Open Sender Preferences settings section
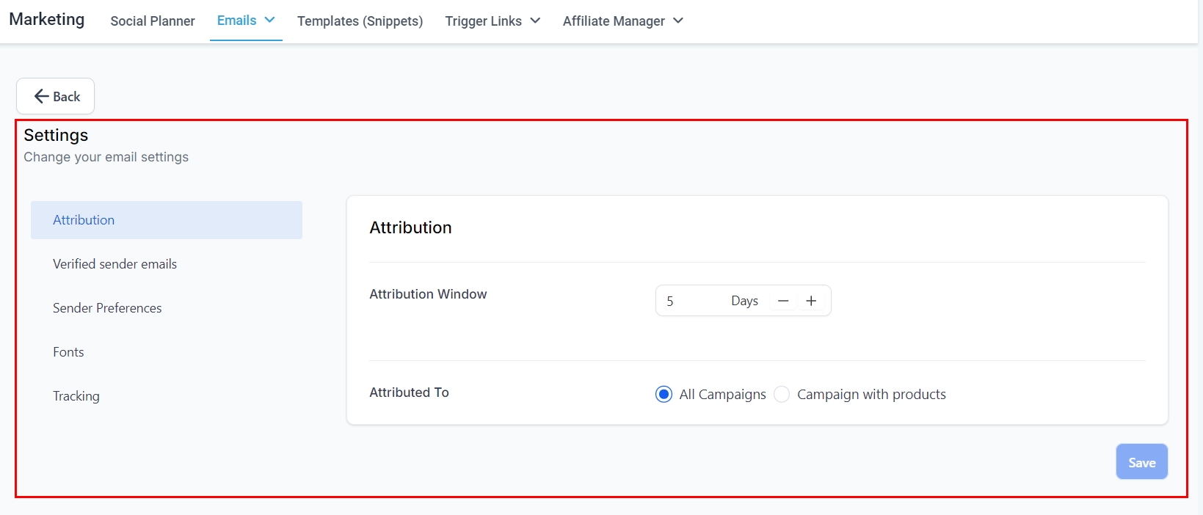This screenshot has width=1203, height=515. [x=107, y=308]
